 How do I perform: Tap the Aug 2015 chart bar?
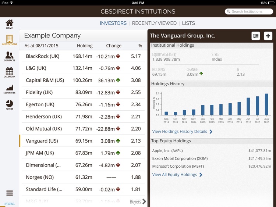266,104
